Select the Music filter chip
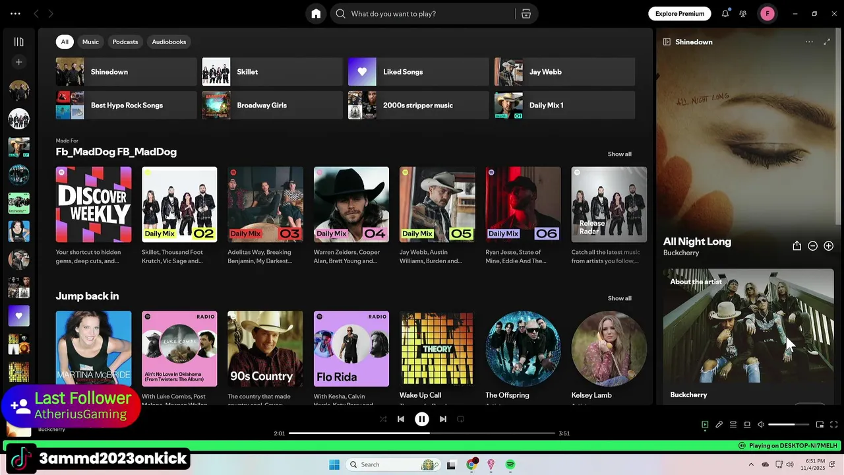This screenshot has height=475, width=844. (90, 42)
